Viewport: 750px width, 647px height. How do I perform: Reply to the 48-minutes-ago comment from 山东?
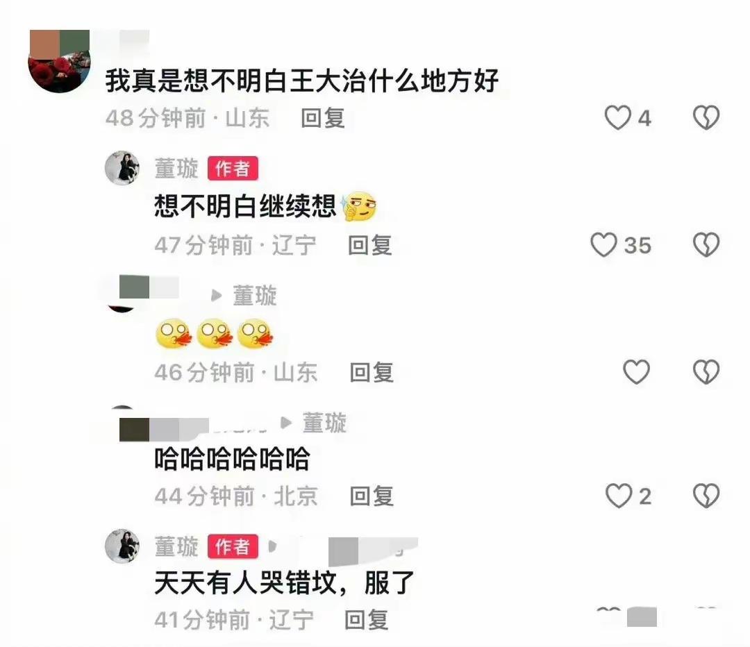tap(323, 118)
